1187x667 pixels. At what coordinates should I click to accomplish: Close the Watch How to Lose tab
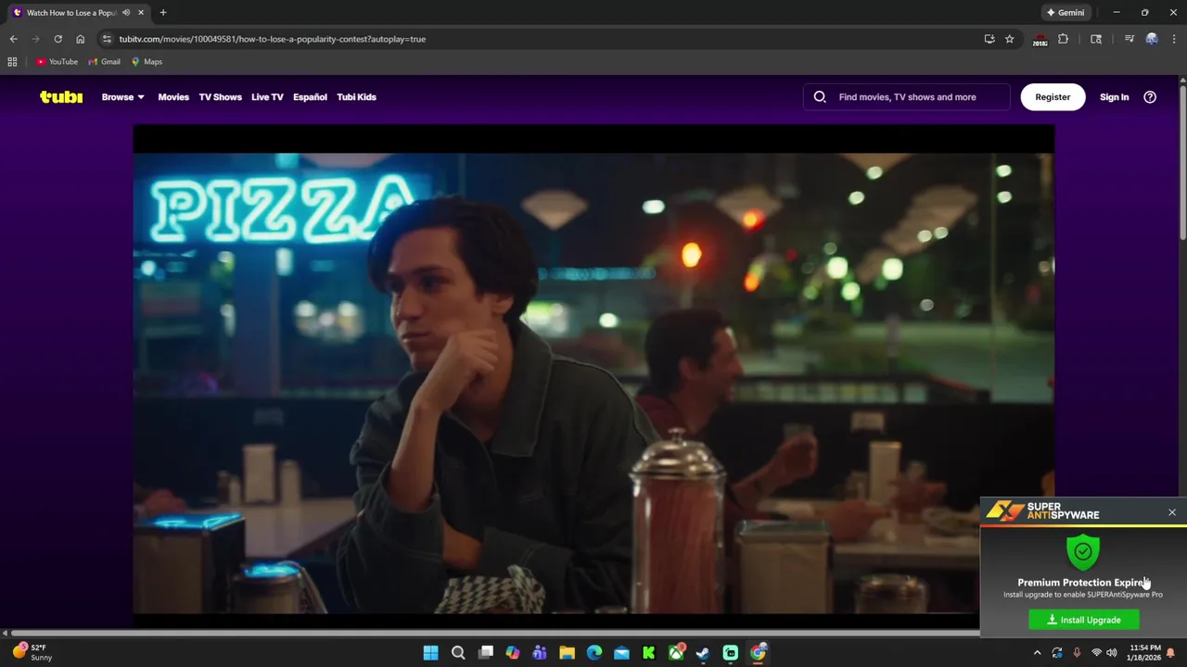(141, 13)
